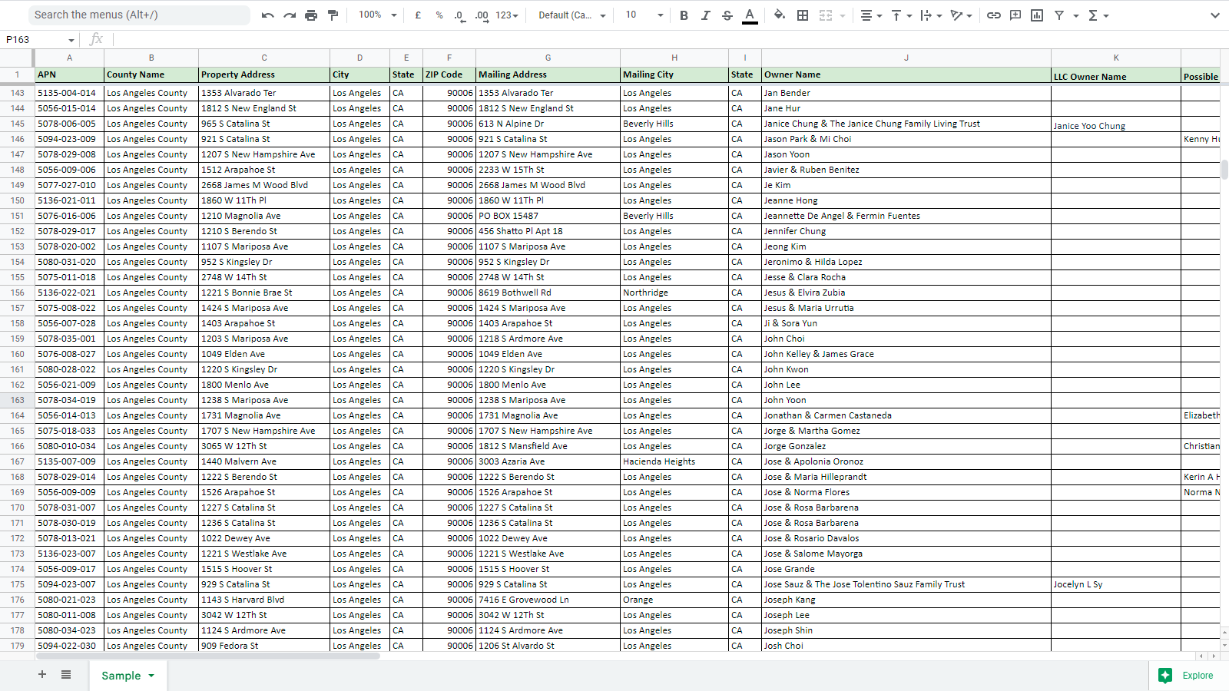
Task: Toggle bold formatting
Action: (684, 15)
